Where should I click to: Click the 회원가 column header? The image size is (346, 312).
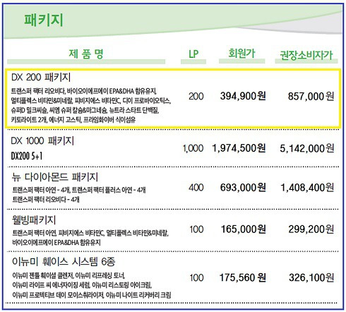click(x=241, y=54)
